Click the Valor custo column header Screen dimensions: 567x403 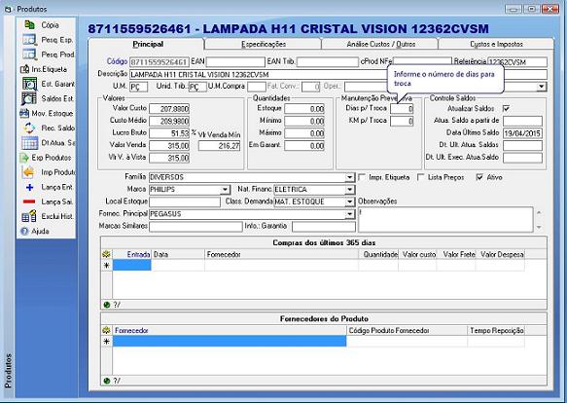[417, 254]
